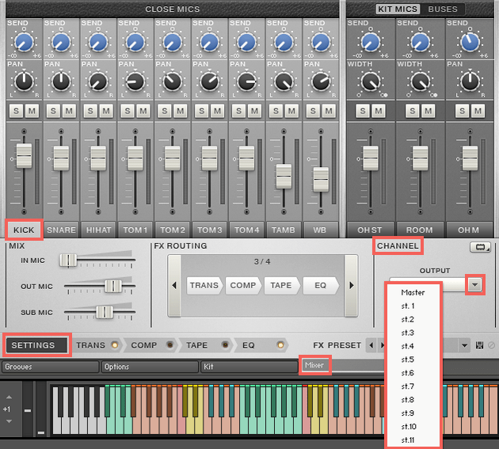Click the IN MIC slider

point(68,260)
